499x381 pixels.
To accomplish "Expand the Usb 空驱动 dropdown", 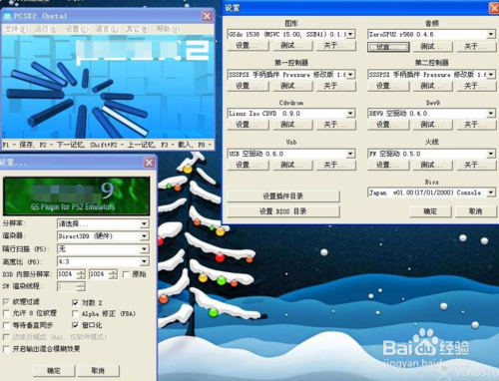I will click(x=350, y=154).
